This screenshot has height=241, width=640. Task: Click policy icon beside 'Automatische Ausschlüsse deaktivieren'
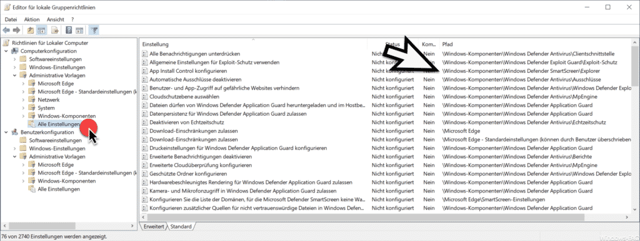[144, 79]
